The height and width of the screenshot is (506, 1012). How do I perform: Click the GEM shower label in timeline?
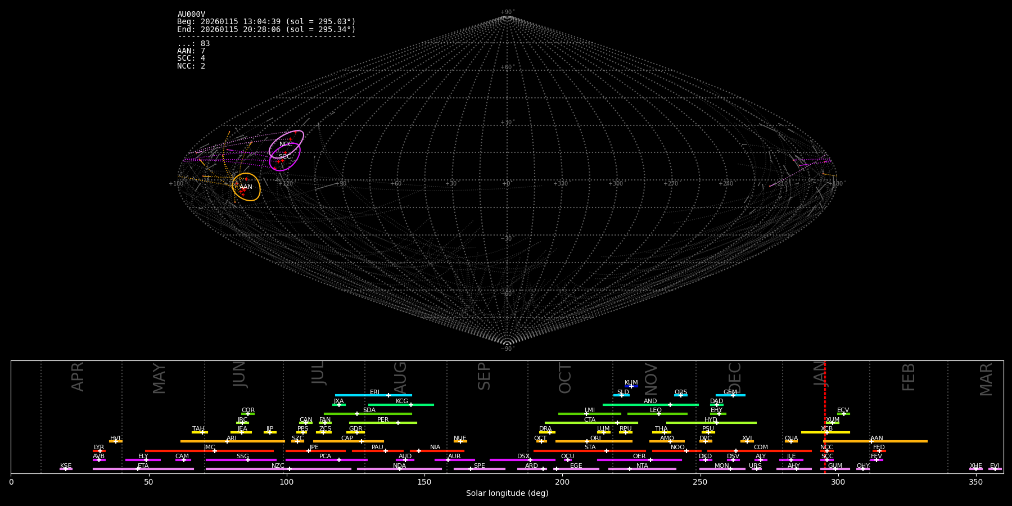click(x=730, y=392)
